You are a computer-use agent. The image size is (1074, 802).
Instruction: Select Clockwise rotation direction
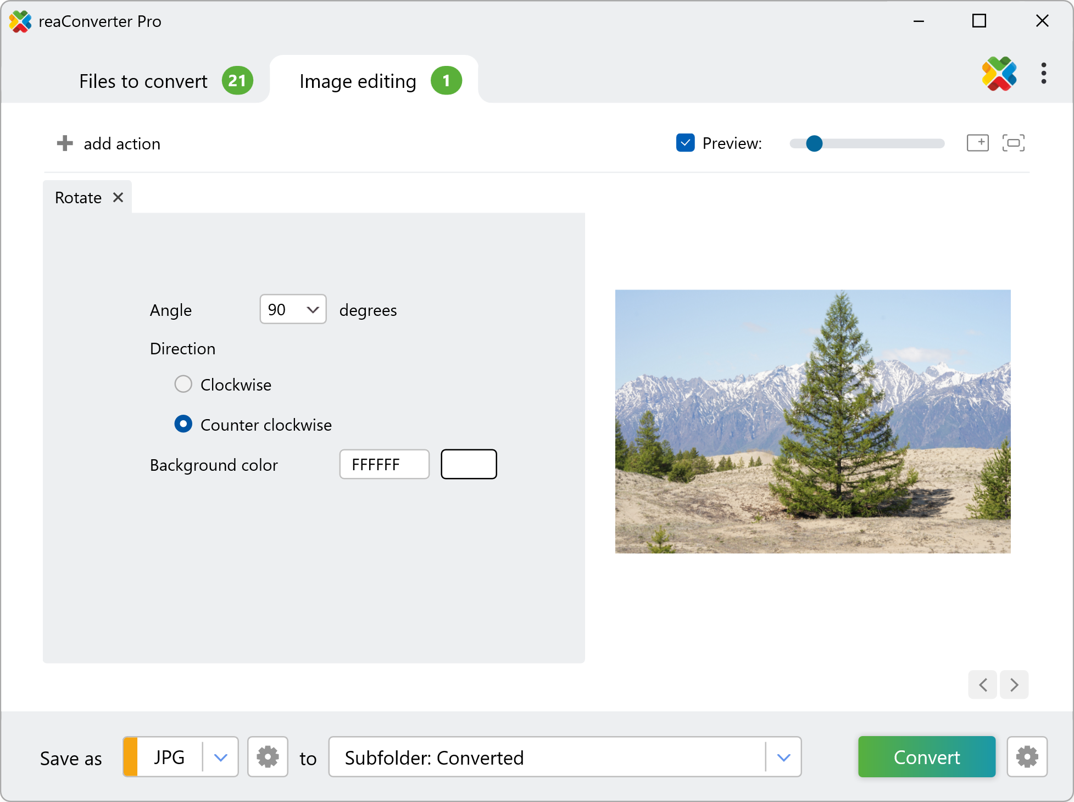(x=183, y=384)
